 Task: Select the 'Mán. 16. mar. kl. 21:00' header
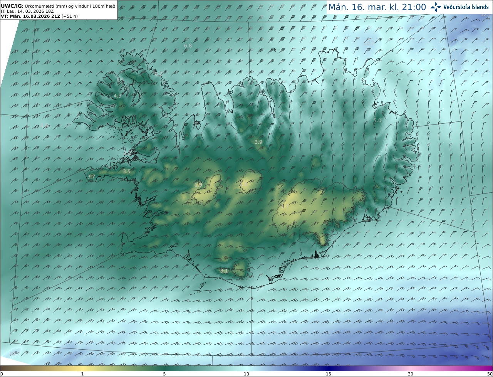(377, 7)
